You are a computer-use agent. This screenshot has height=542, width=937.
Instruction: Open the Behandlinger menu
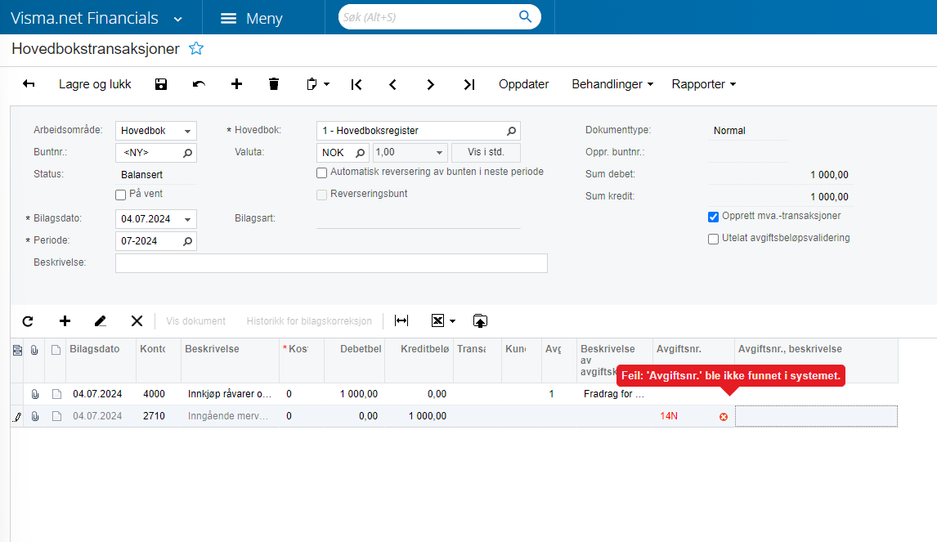[612, 84]
